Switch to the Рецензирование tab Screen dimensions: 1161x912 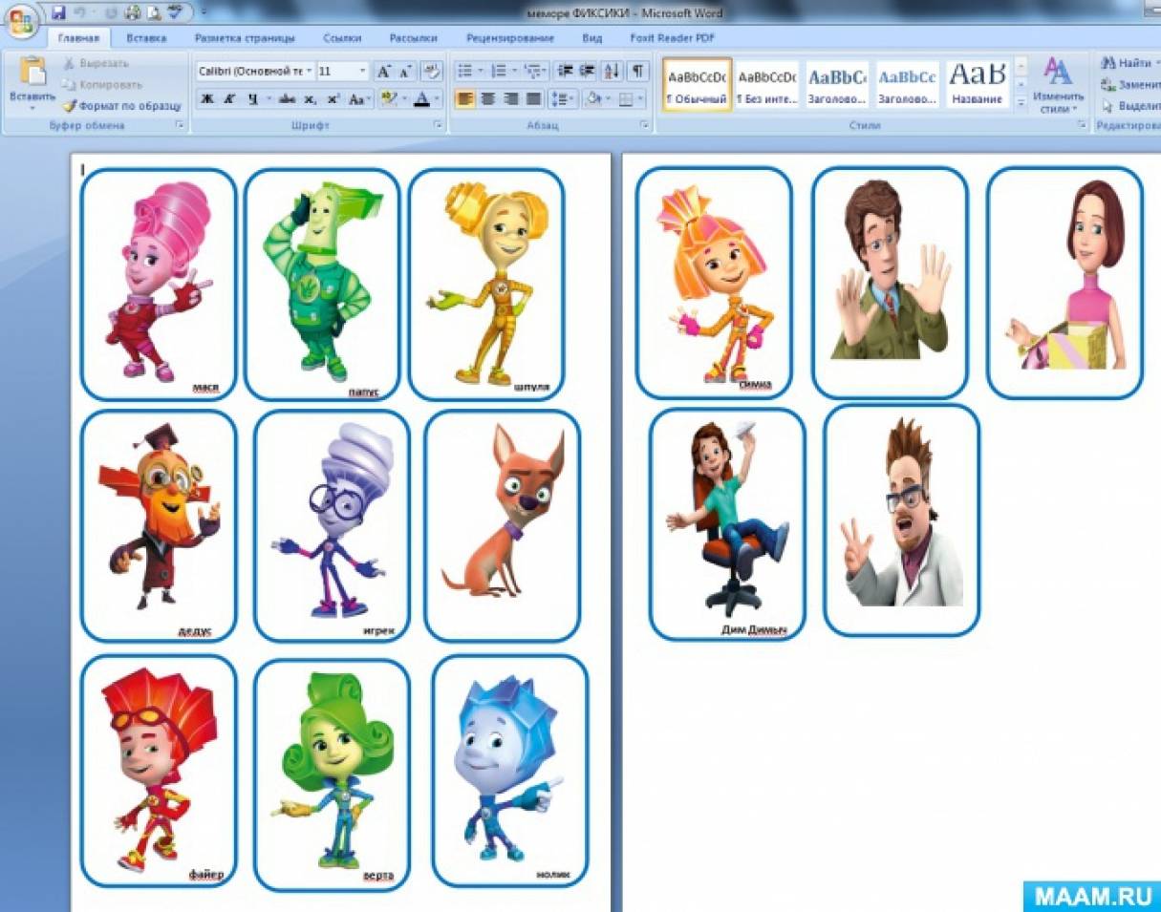pos(510,38)
